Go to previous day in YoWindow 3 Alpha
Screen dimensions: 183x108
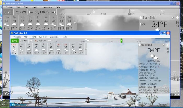[31, 12]
